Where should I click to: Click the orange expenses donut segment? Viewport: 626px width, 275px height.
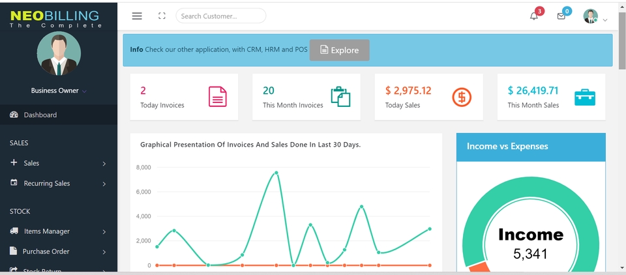(478, 268)
